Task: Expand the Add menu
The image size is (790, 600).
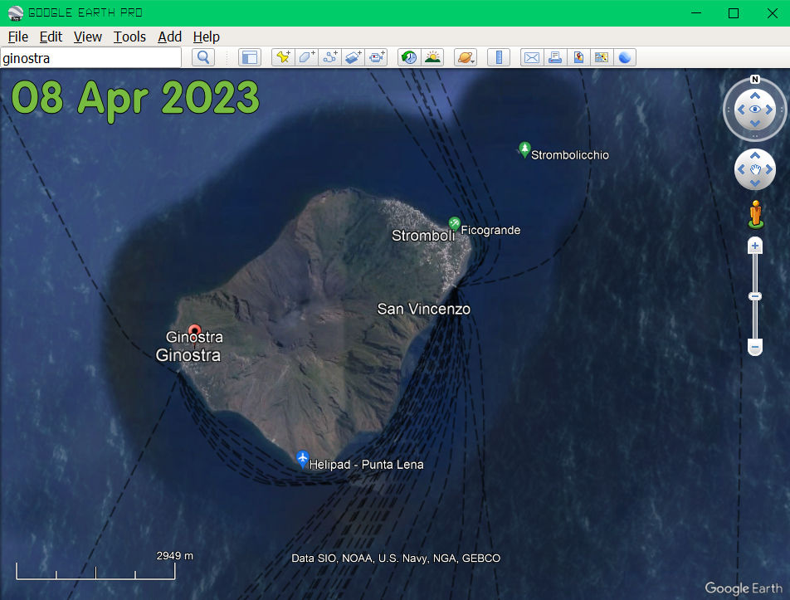Action: (169, 37)
